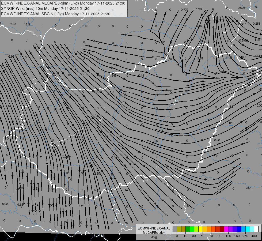Click the cyan color scale swatch
This screenshot has height=241, width=262.
tap(248, 229)
